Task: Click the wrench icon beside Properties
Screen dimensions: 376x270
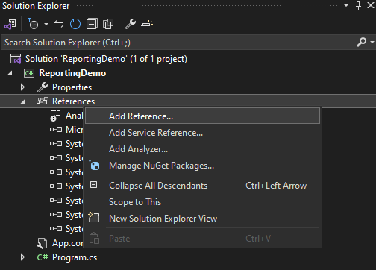Action: point(43,87)
